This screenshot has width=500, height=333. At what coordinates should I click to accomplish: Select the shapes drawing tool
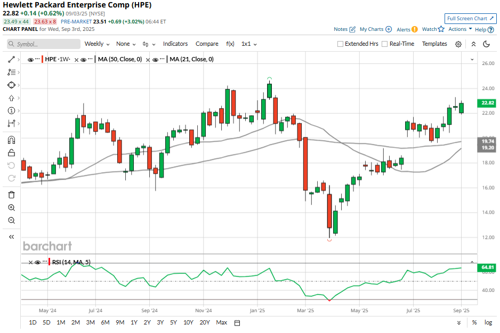(x=12, y=85)
